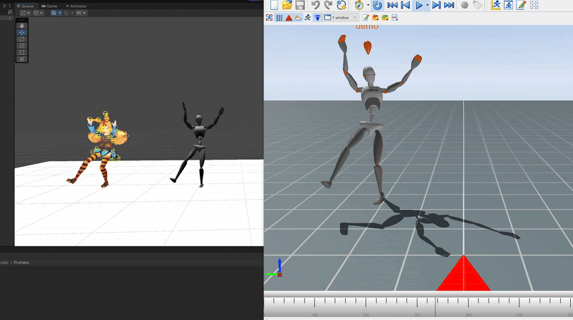
Task: Save the project with the floppy icon
Action: 300,5
